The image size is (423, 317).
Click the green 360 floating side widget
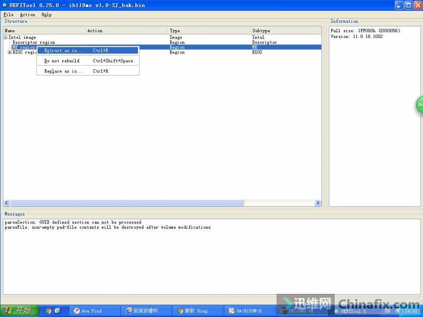(x=419, y=105)
